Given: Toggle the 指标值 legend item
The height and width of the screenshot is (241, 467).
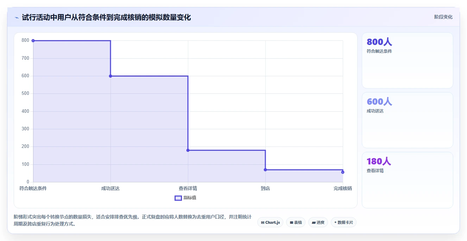Looking at the screenshot, I should [185, 198].
